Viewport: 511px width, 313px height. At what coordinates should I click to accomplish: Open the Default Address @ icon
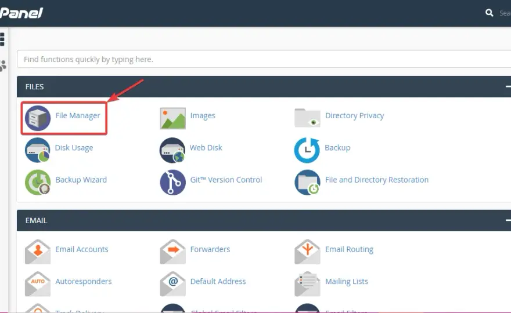tap(172, 283)
